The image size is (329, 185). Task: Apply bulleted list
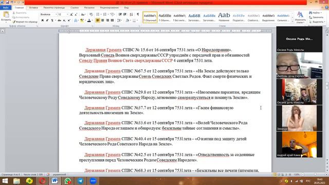click(x=98, y=14)
